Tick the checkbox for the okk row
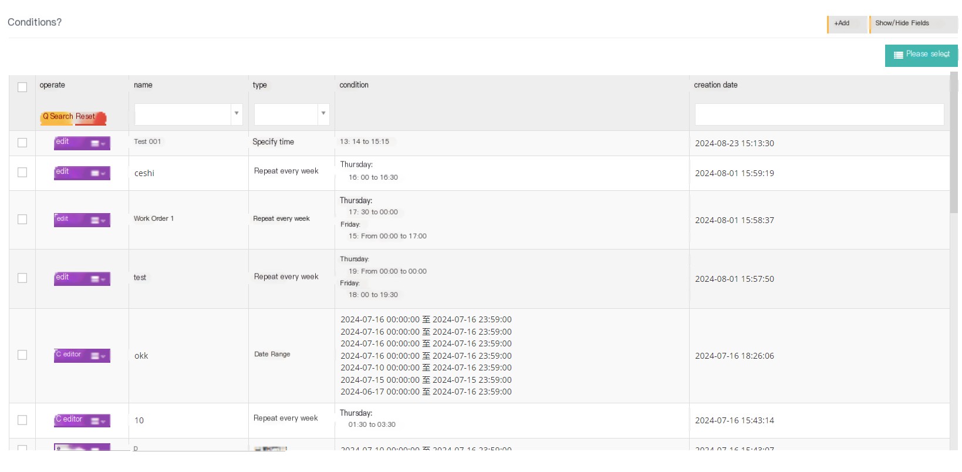Screen dimensions: 962x472 tap(22, 355)
